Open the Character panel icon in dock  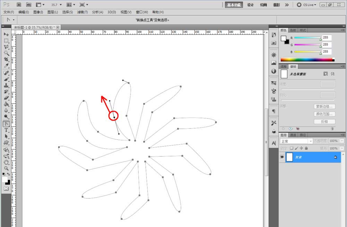(x=274, y=143)
